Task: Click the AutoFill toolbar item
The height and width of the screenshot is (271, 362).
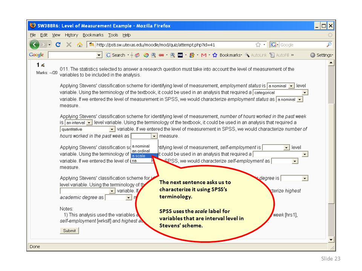Action: point(279,55)
